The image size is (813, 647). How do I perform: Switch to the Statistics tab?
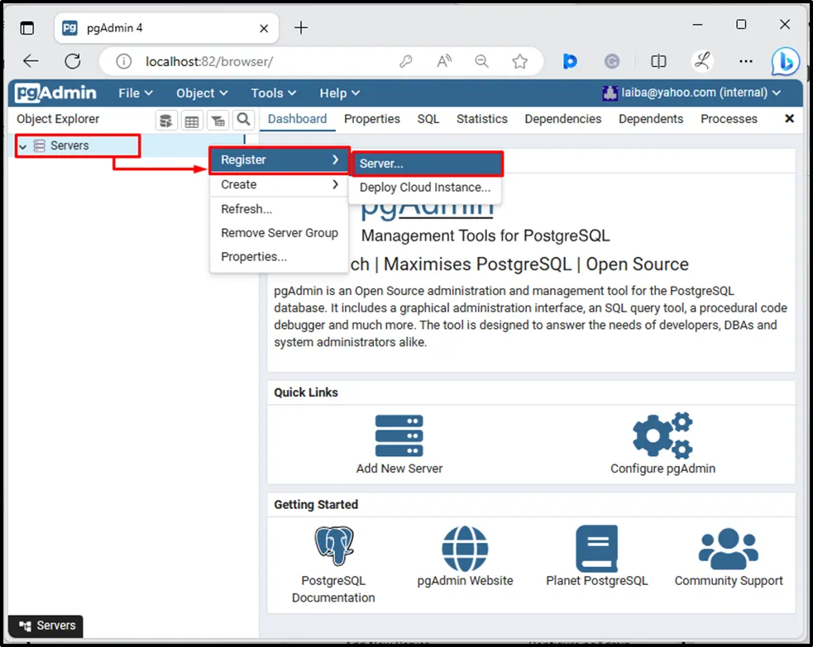point(481,119)
